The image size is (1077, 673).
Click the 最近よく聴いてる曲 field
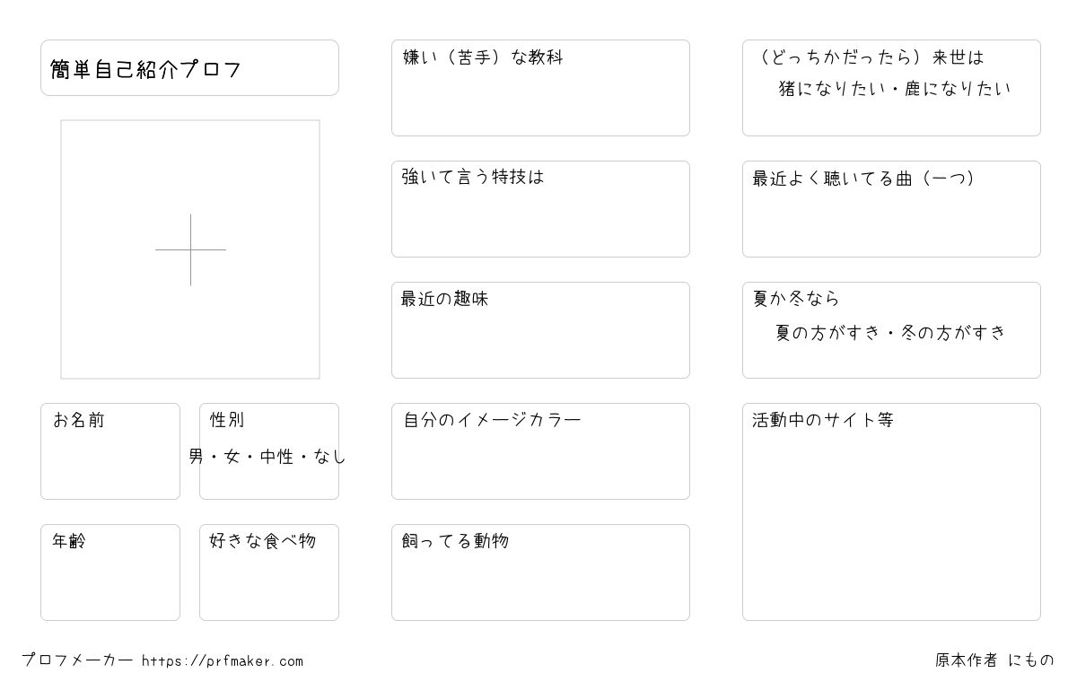[891, 220]
